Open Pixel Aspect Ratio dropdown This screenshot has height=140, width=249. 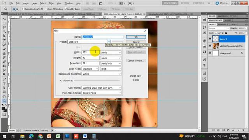[x=102, y=93]
